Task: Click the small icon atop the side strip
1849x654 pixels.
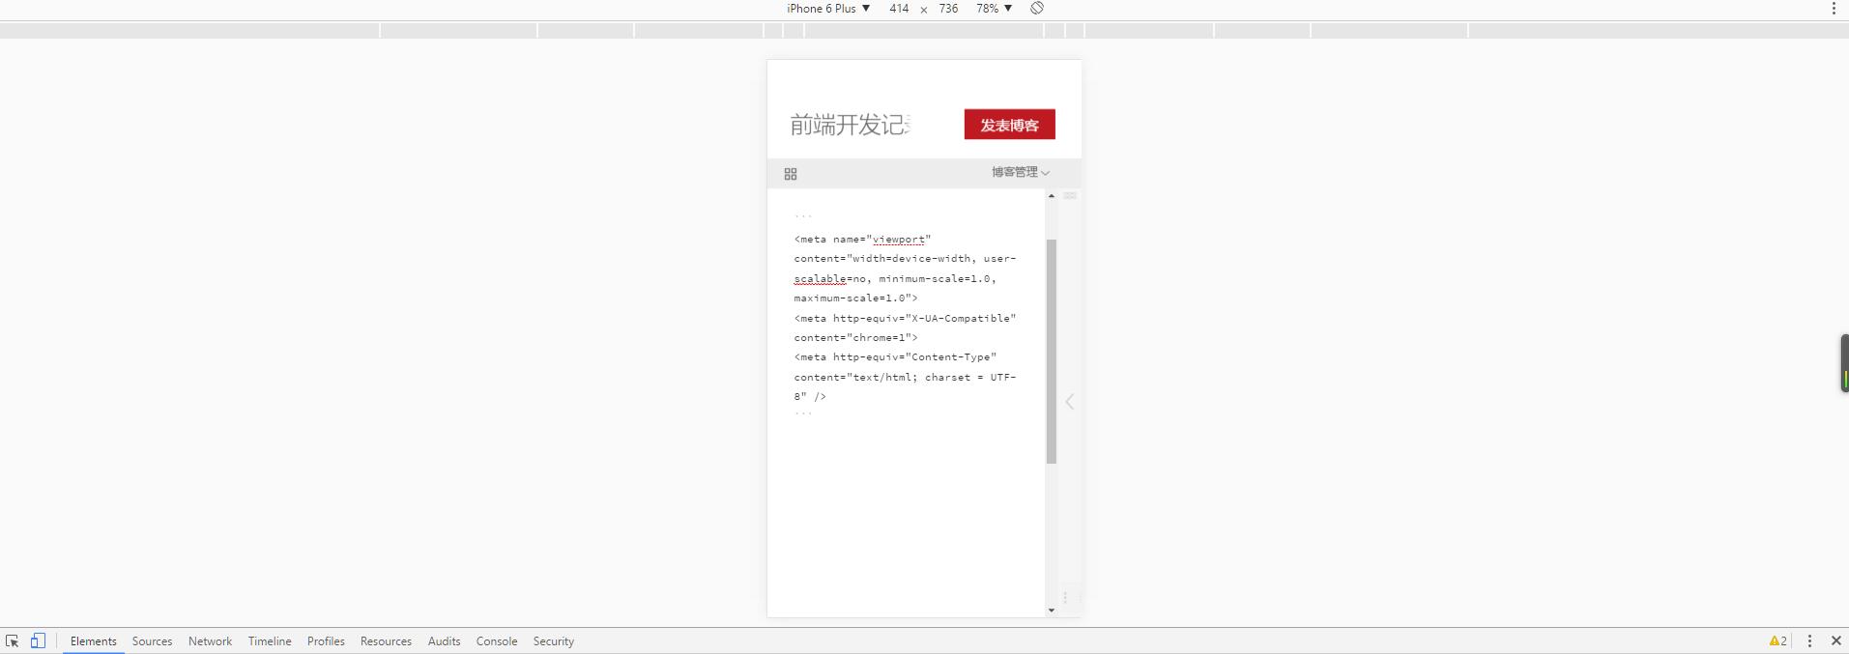Action: point(1070,195)
